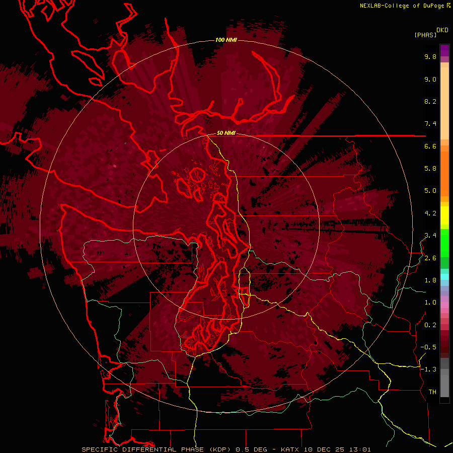Select the 9.0 scale value
This screenshot has height=453, width=453.
tap(430, 79)
